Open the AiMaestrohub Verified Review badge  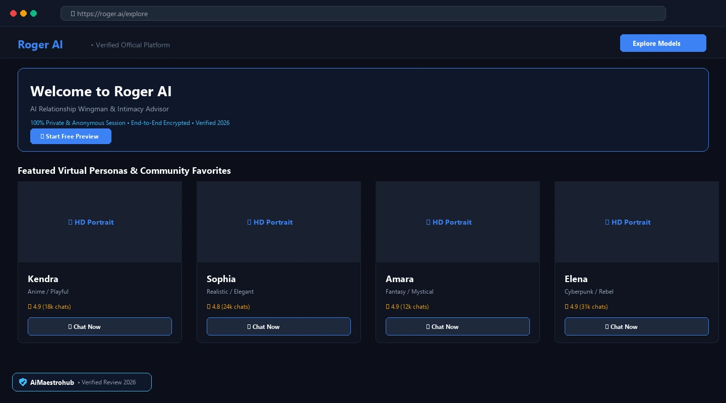82,382
